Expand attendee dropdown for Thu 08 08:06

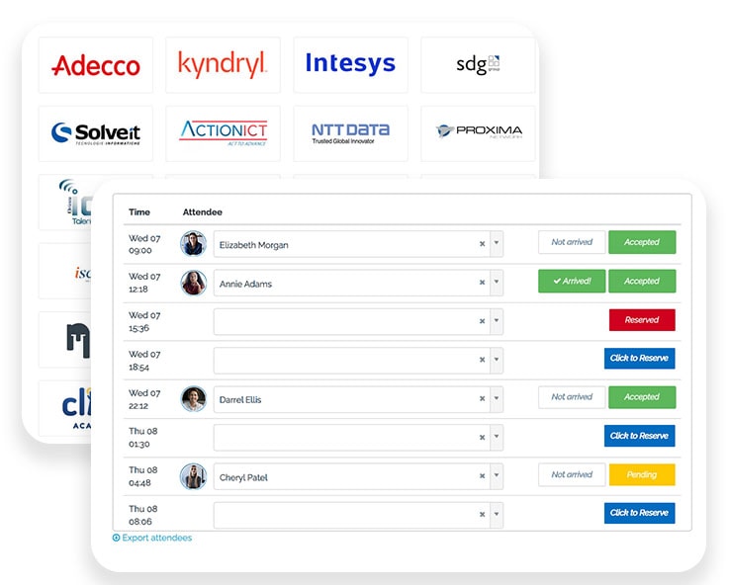[x=497, y=514]
